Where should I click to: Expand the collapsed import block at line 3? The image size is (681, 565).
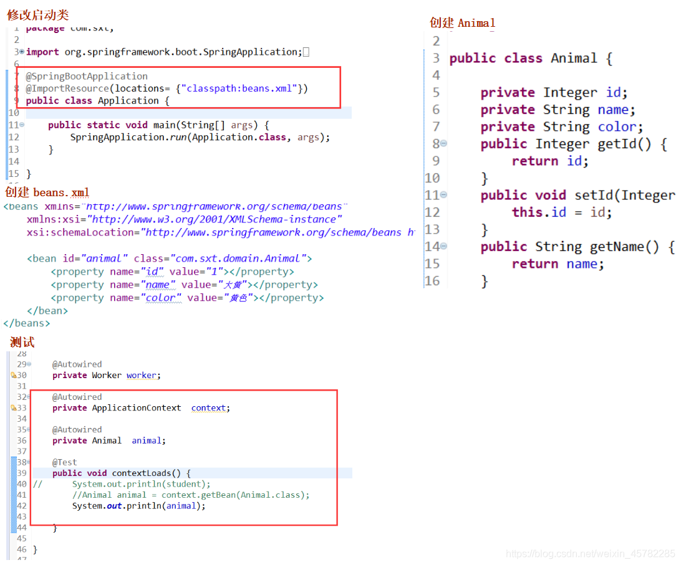coord(22,52)
